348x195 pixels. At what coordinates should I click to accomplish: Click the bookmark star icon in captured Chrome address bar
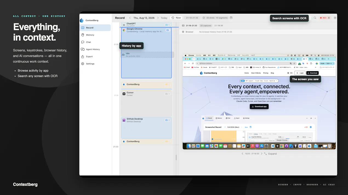[x=294, y=63]
